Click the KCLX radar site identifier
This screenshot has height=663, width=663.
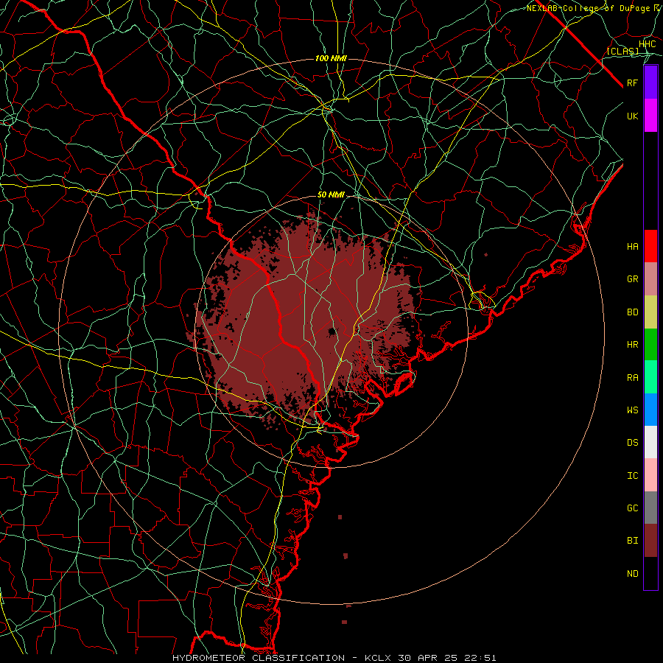(x=380, y=658)
